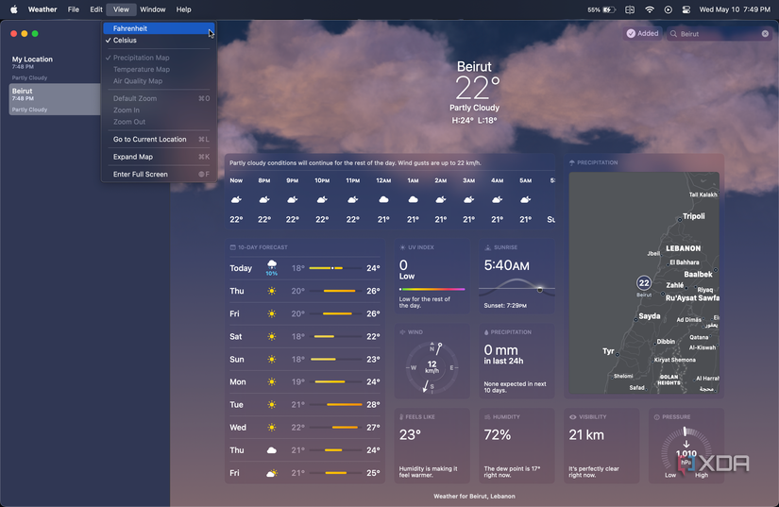Select Beirut in the sidebar list

point(55,99)
